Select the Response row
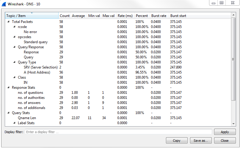The height and width of the screenshot is (148, 240). tap(118, 52)
